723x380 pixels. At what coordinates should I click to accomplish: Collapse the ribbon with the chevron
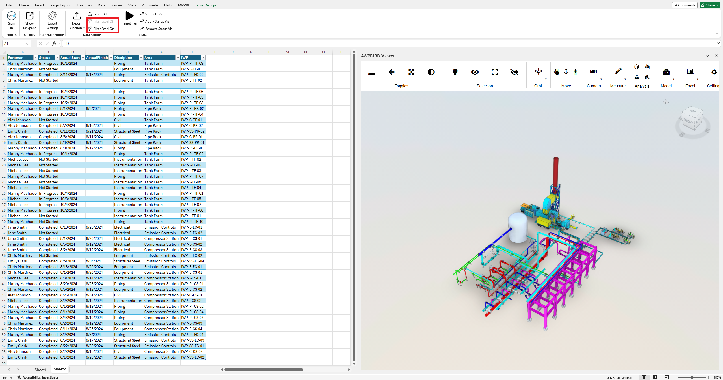pyautogui.click(x=717, y=34)
